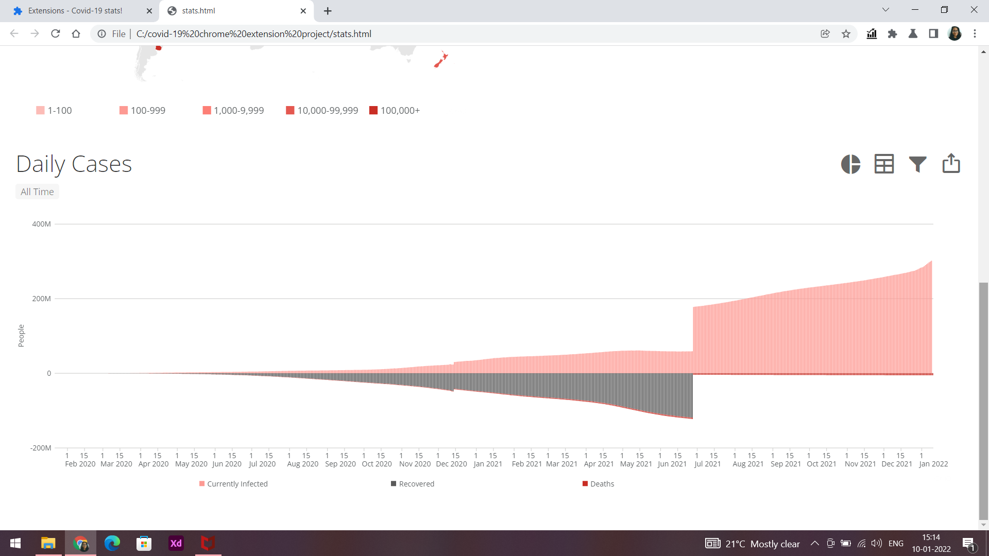The image size is (989, 556).
Task: Bookmark this page with the star icon
Action: pos(846,34)
